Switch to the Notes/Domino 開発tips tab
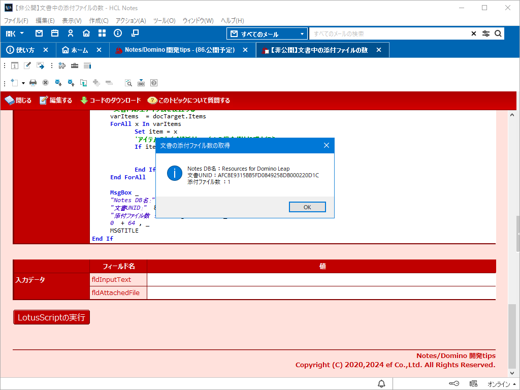The image size is (520, 390). point(179,50)
